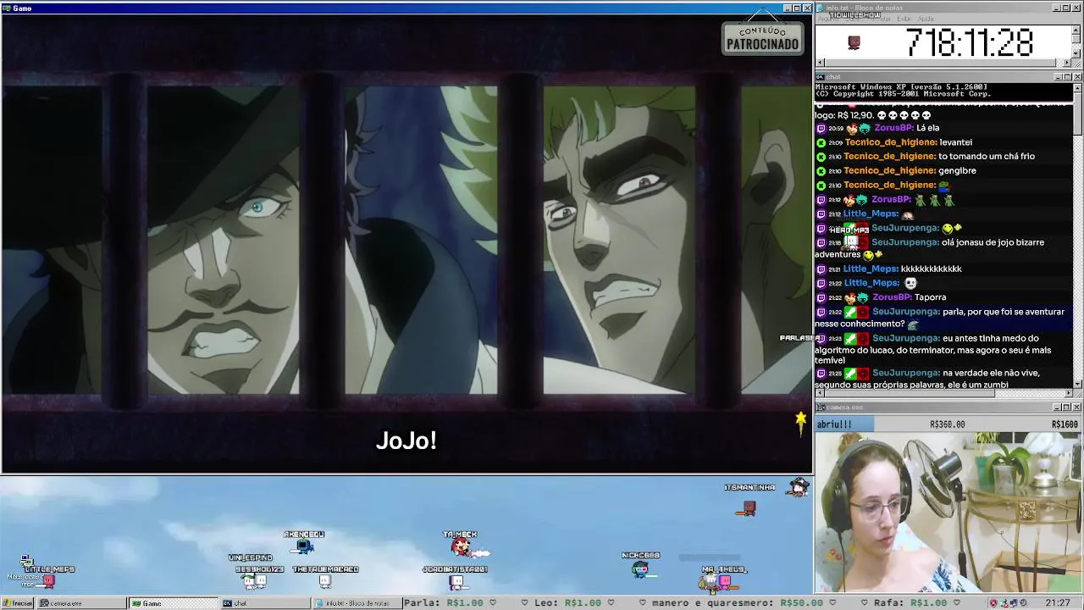Minimize the Game window
Viewport: 1084px width, 610px height.
pyautogui.click(x=787, y=8)
